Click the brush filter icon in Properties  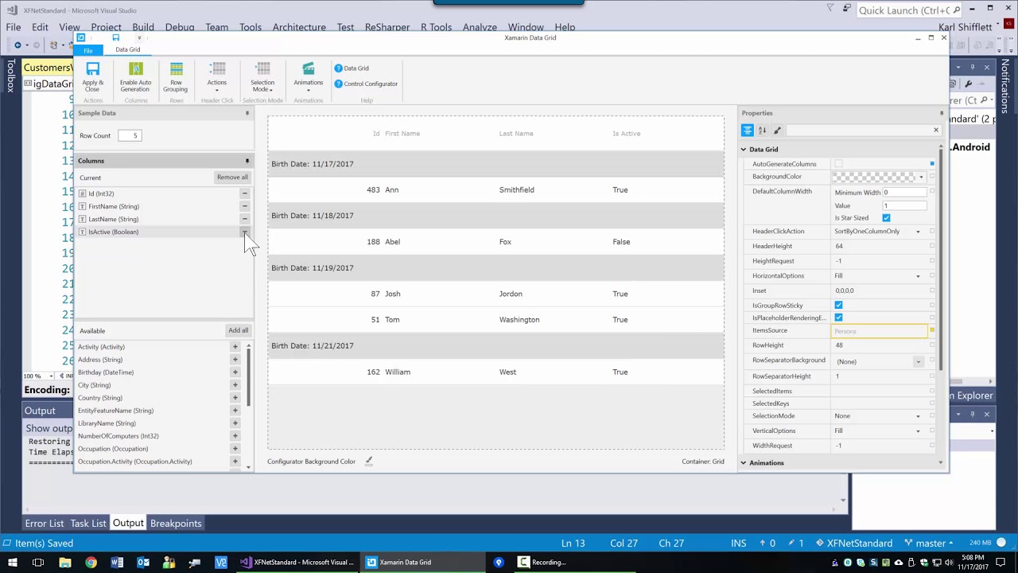pyautogui.click(x=777, y=131)
